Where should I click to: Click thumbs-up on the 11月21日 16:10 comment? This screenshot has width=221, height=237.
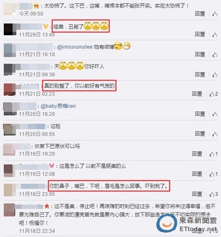tap(215, 55)
